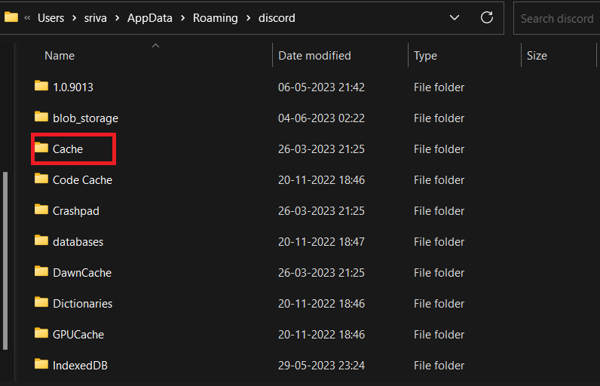Viewport: 600px width, 386px height.
Task: Refresh the discord folder view
Action: tap(487, 18)
